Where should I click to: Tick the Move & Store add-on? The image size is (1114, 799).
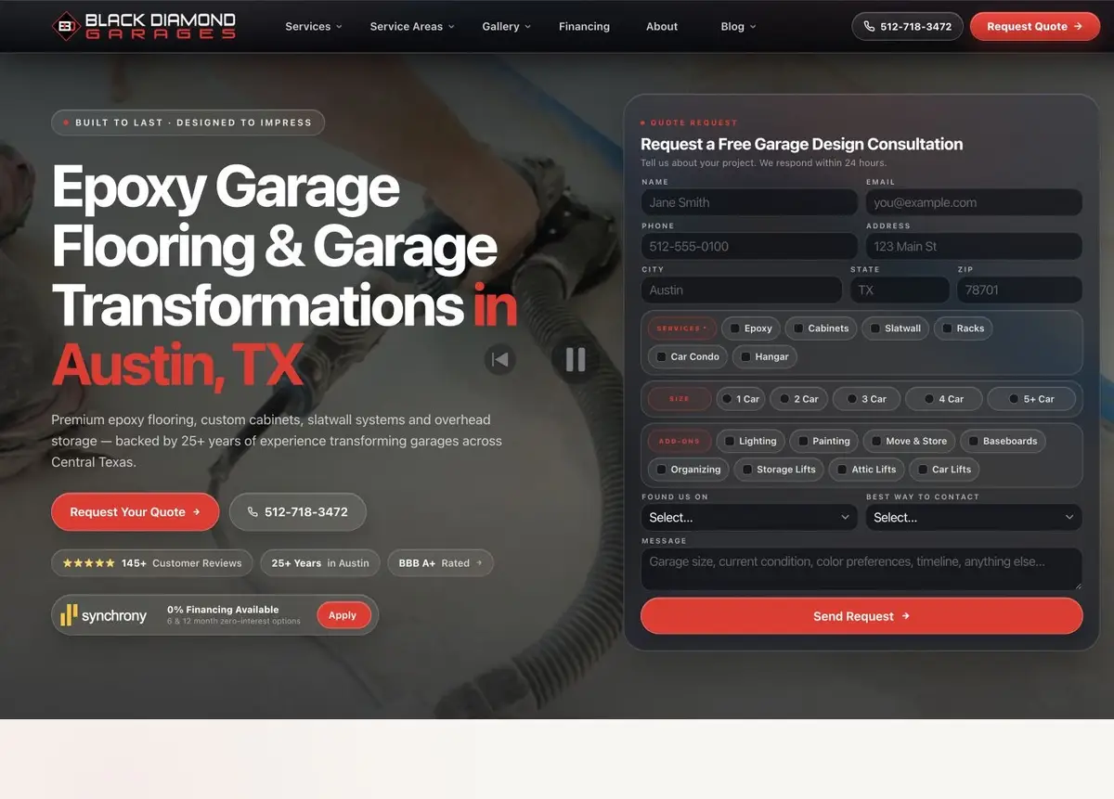tap(875, 442)
